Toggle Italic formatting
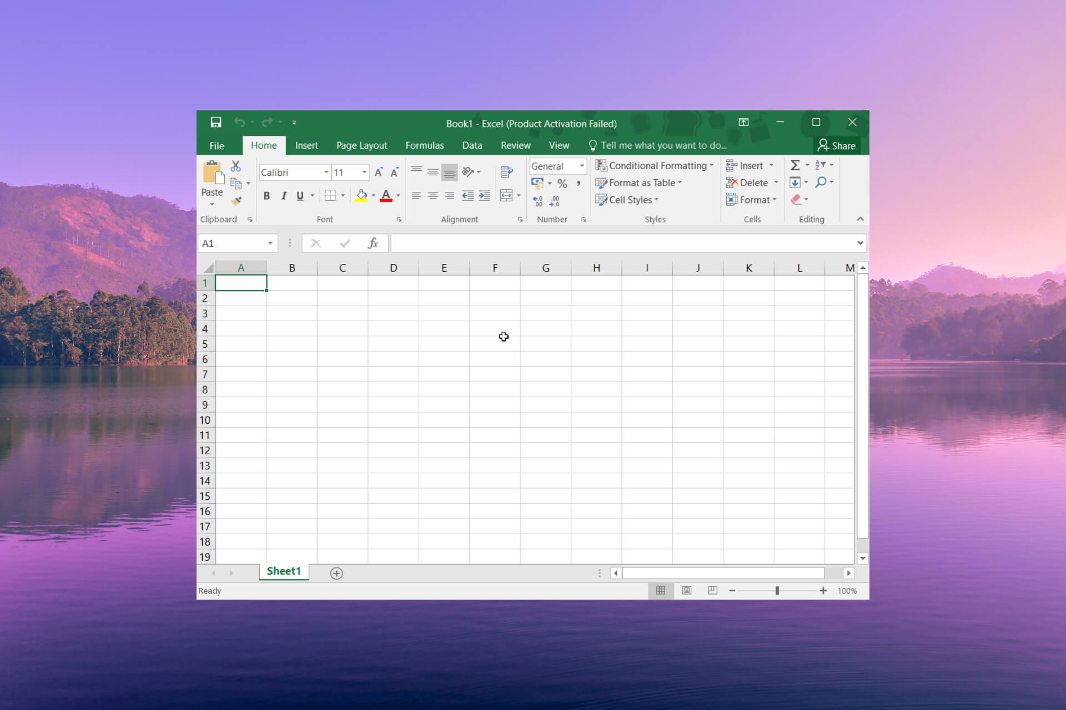1066x710 pixels. (284, 196)
